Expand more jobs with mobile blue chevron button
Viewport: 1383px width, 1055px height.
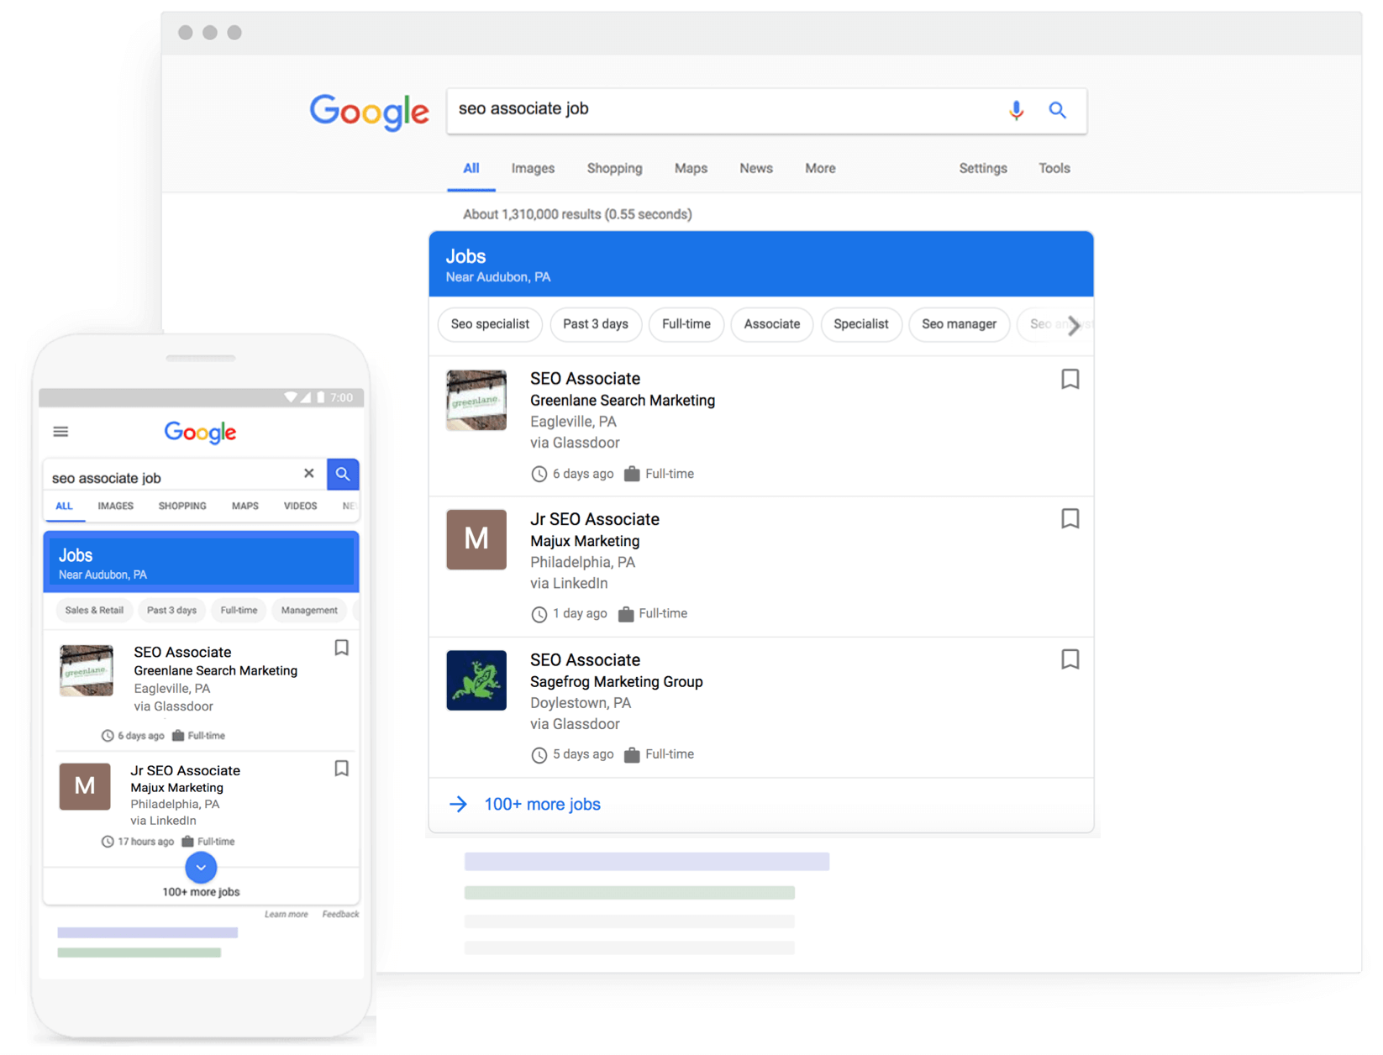coord(201,868)
